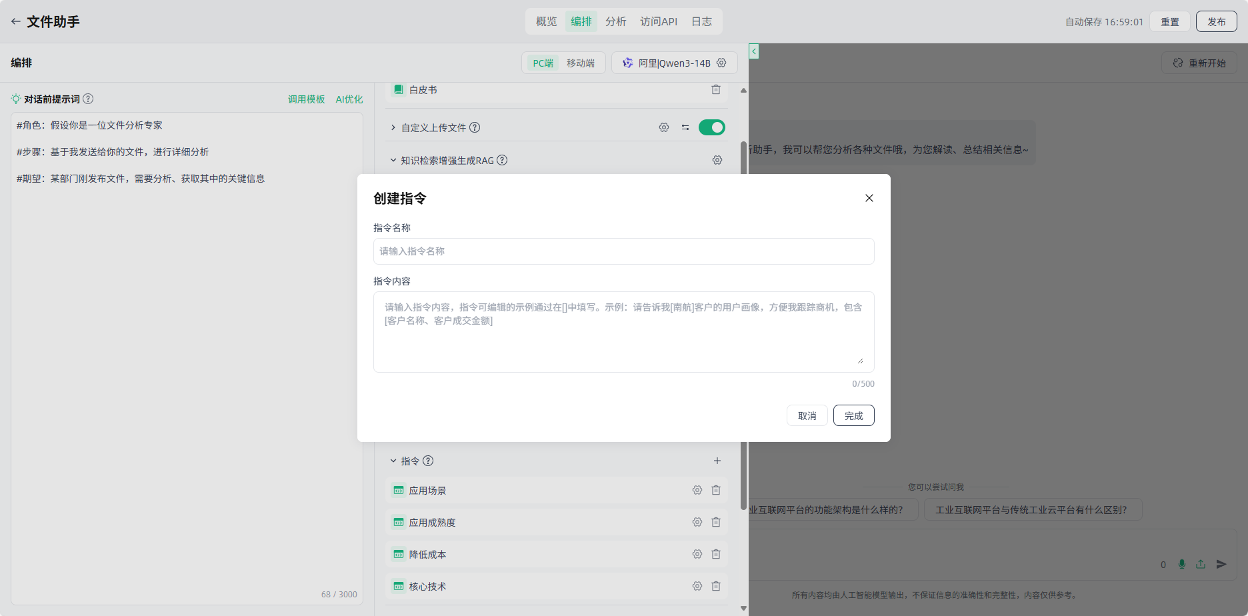This screenshot has width=1248, height=616.
Task: Open the 日志 tab
Action: tap(701, 21)
